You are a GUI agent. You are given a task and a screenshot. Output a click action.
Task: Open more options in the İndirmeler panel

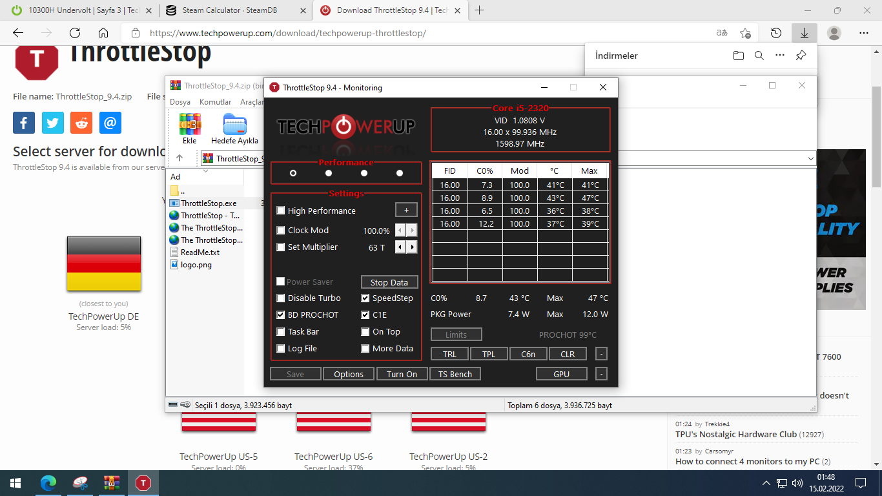pyautogui.click(x=780, y=56)
